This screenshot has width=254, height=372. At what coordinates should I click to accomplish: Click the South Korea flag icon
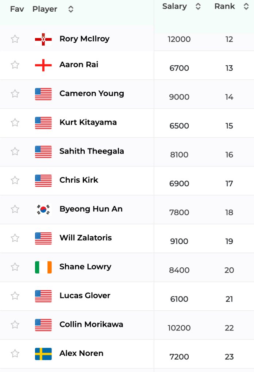(43, 209)
